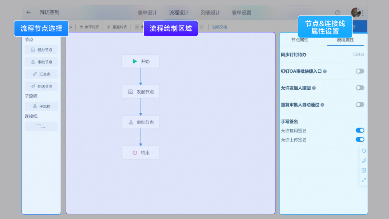Enable 重复审批人自动通过 toggle
The image size is (389, 219).
(x=359, y=104)
